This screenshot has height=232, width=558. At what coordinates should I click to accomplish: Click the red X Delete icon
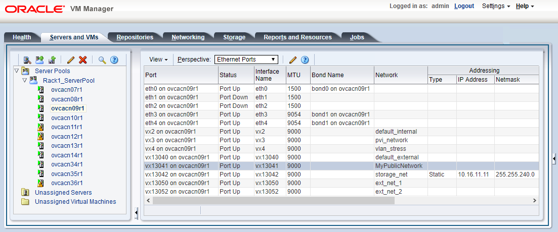(82, 60)
